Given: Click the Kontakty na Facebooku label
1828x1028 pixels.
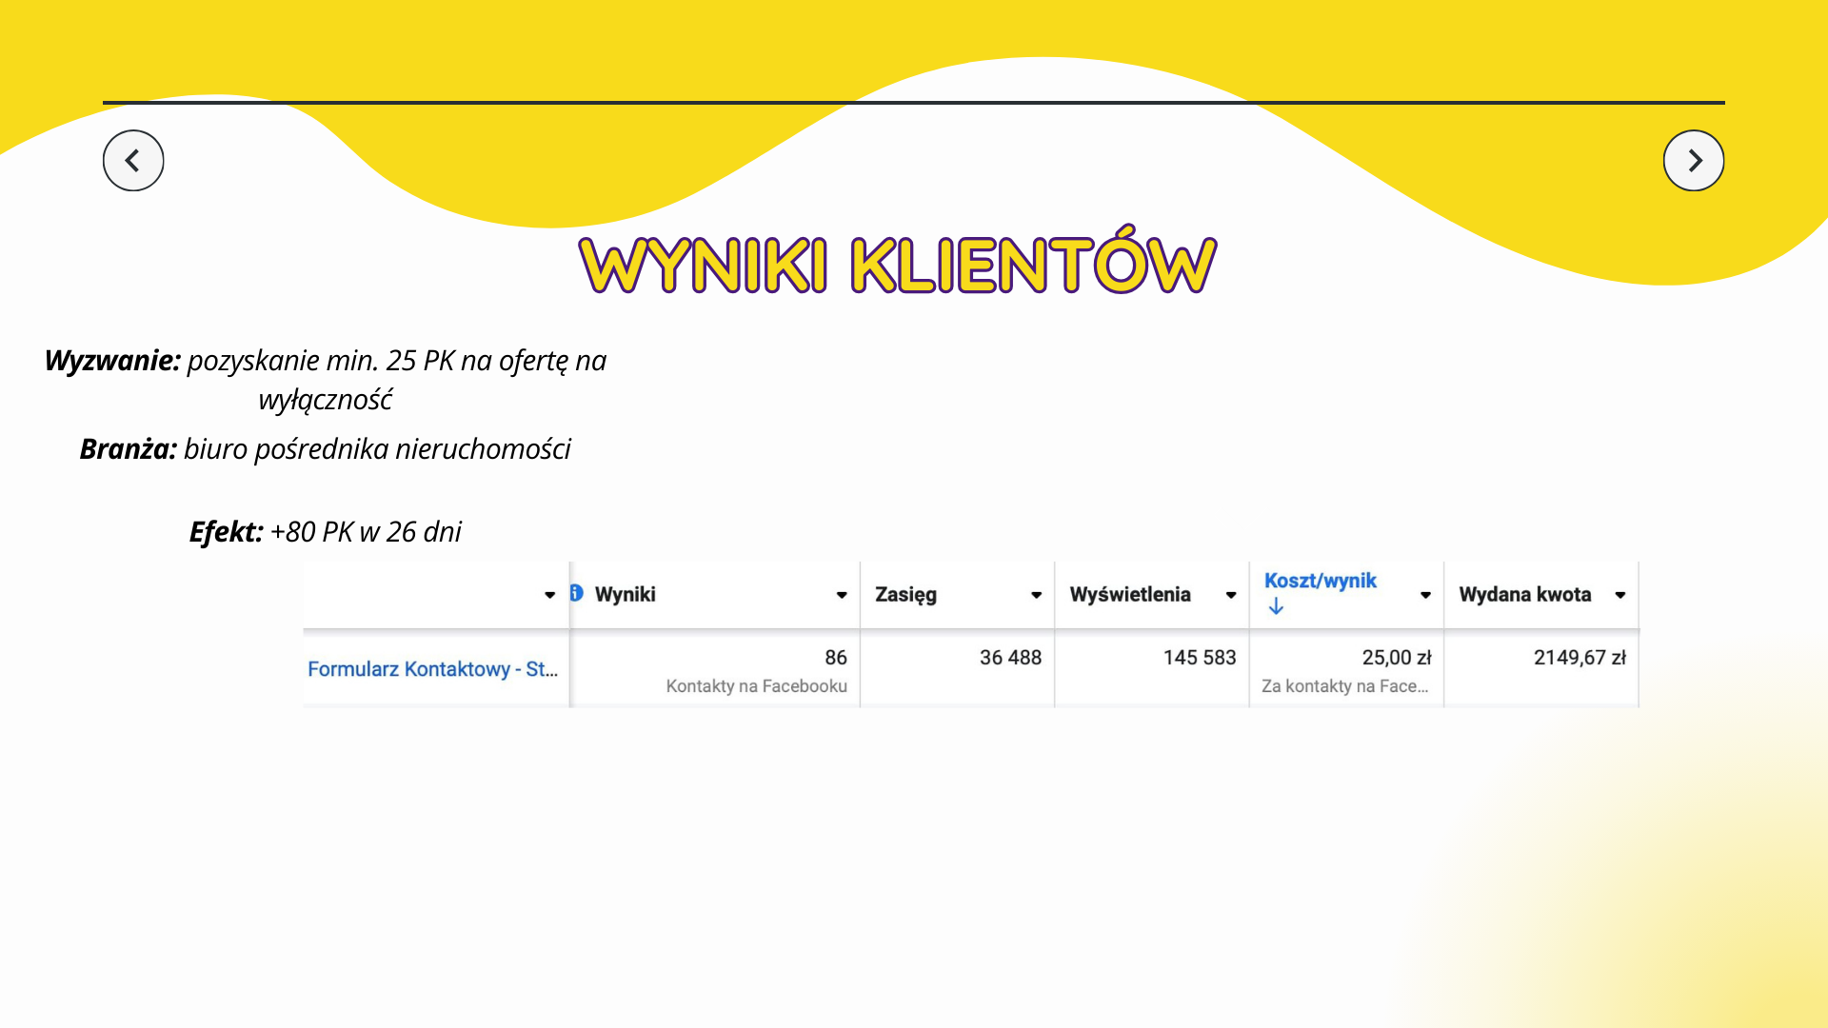Looking at the screenshot, I should pos(756,686).
